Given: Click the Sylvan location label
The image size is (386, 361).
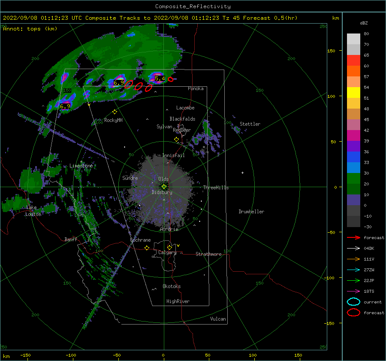Looking at the screenshot, I should pos(164,127).
